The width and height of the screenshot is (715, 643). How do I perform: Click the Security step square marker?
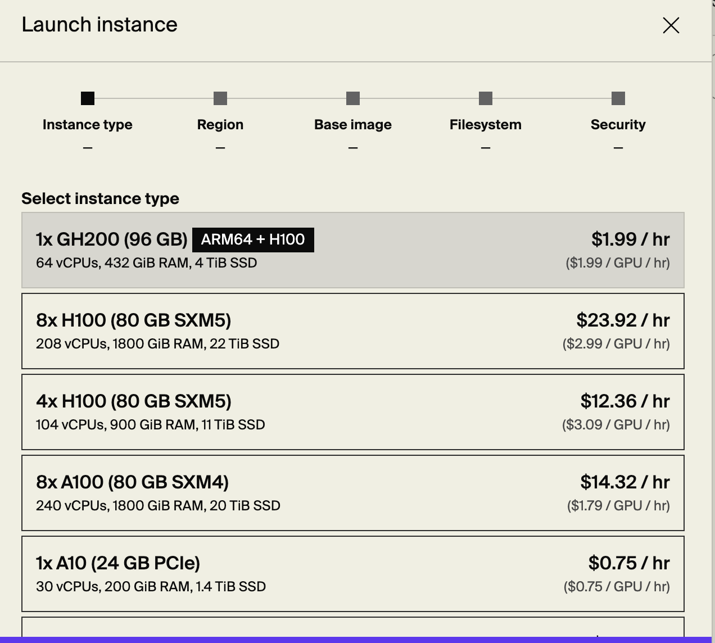click(x=618, y=98)
